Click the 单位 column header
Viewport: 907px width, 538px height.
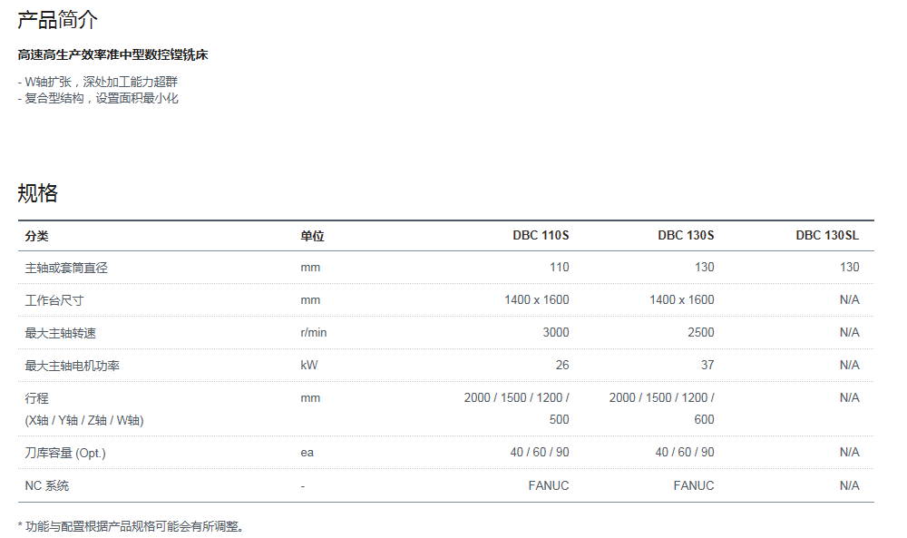[312, 236]
